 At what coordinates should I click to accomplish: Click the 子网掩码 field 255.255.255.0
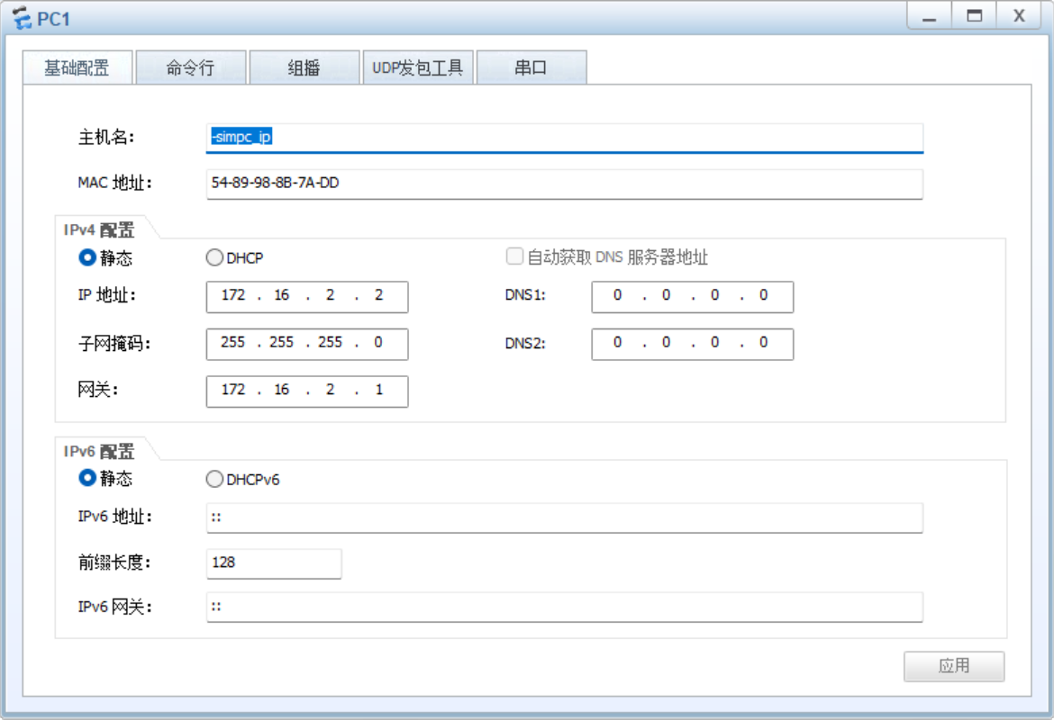[307, 343]
